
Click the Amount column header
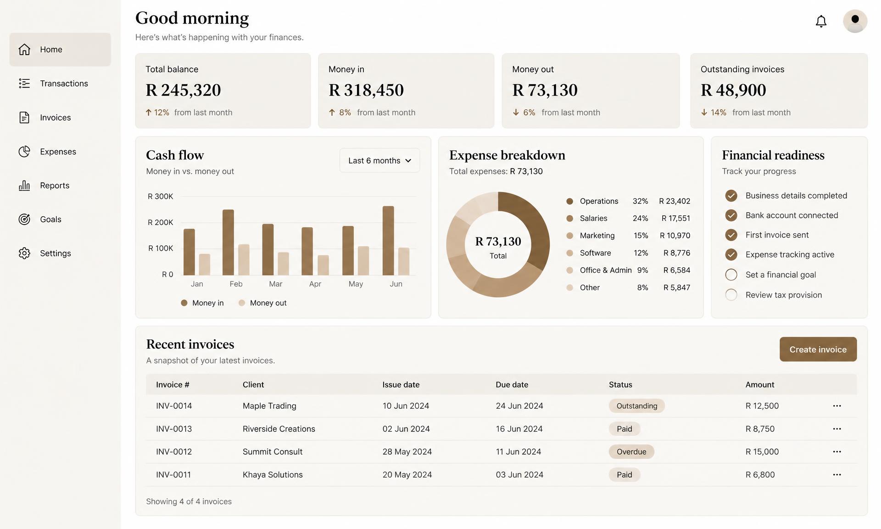760,385
